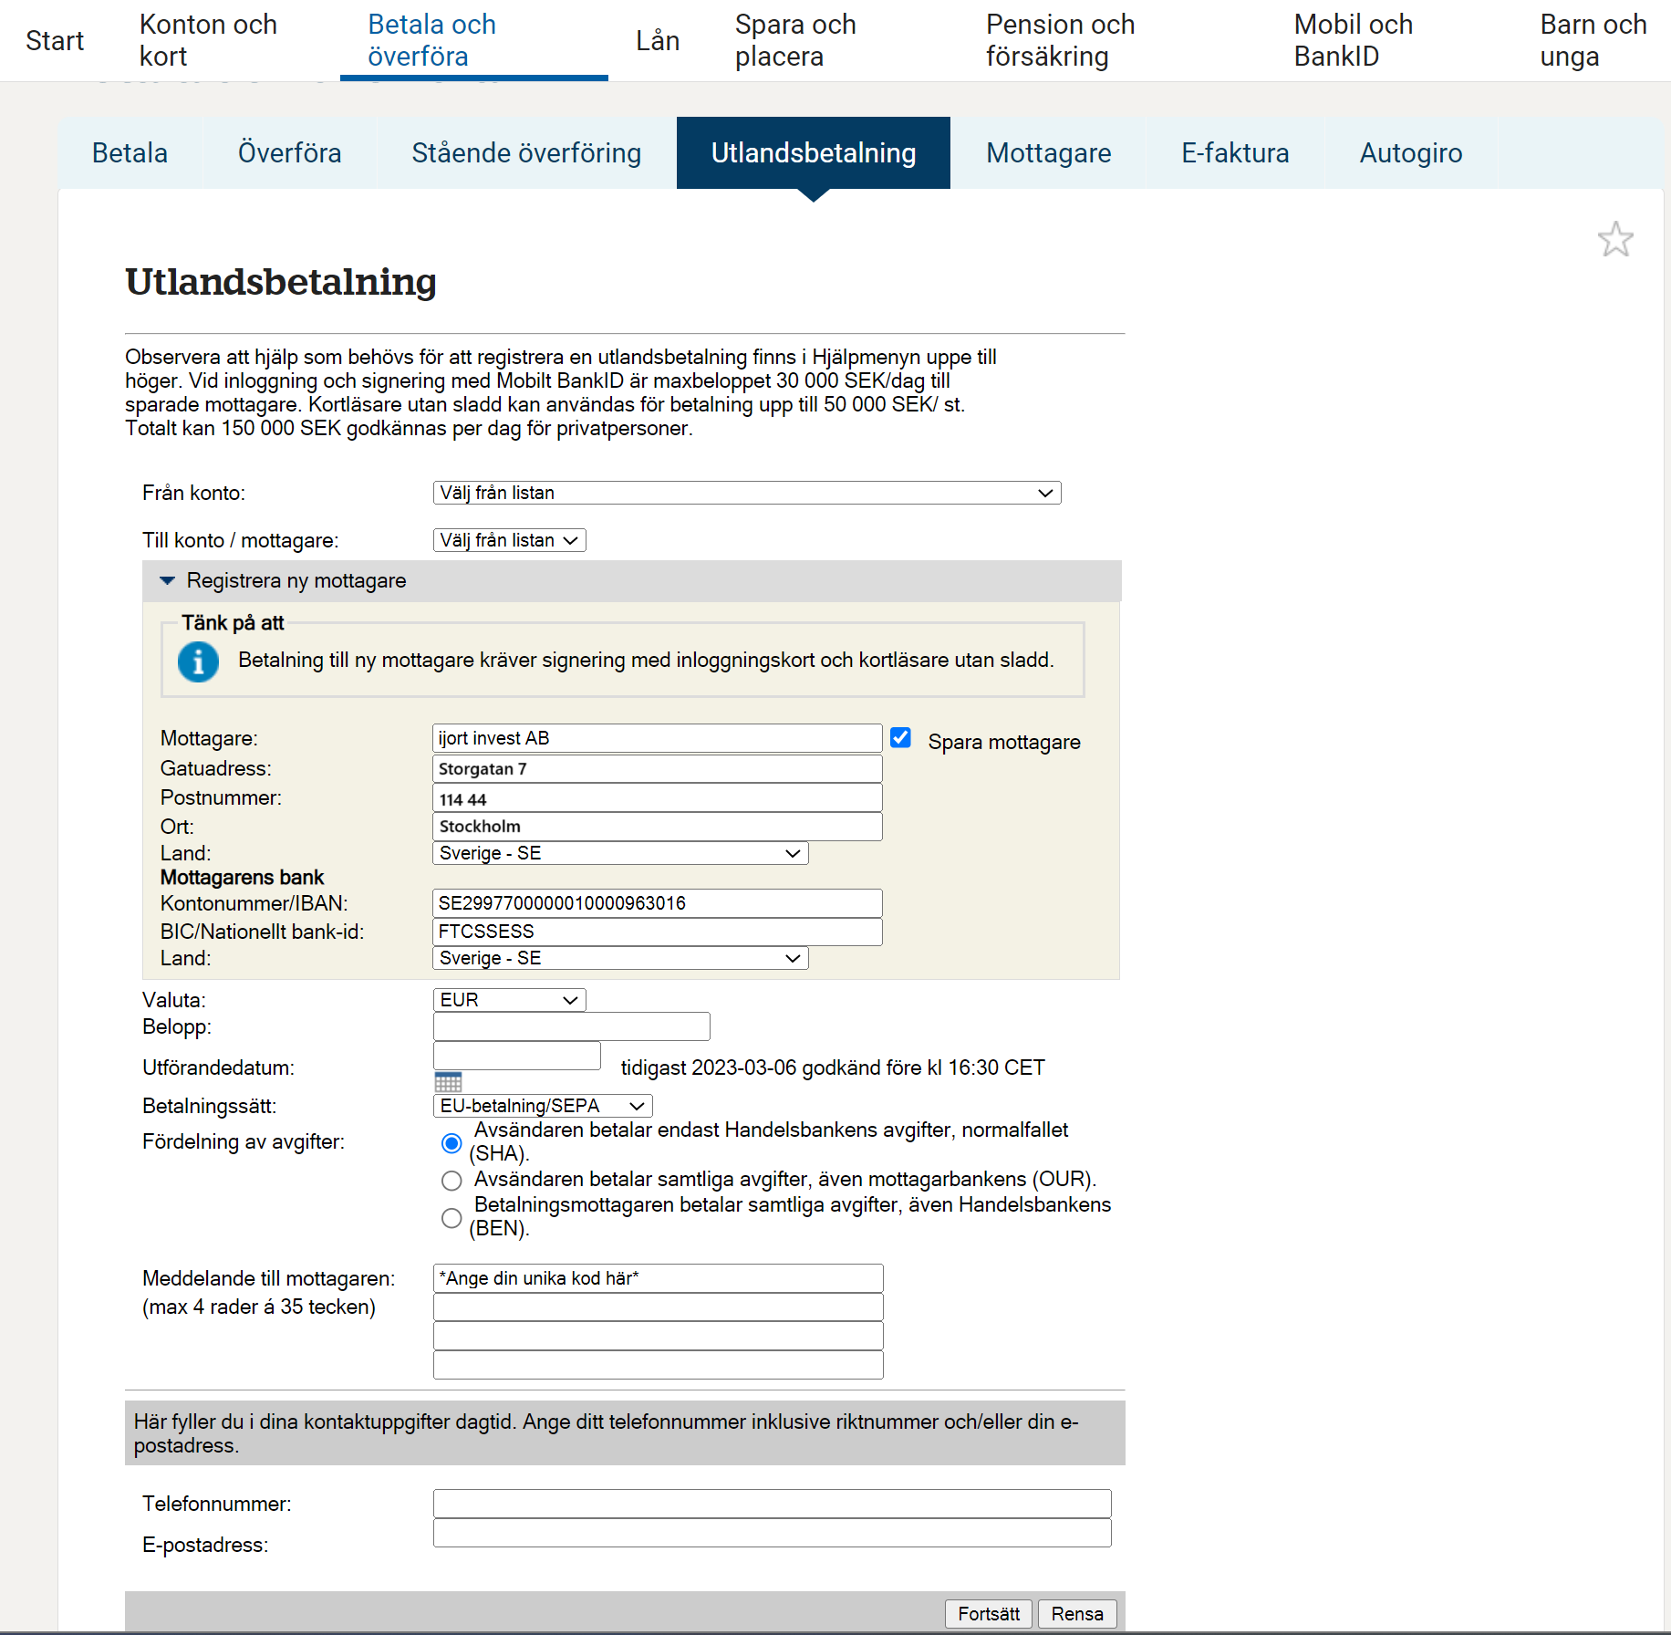Open the Från konto dropdown
This screenshot has height=1635, width=1671.
(x=746, y=493)
